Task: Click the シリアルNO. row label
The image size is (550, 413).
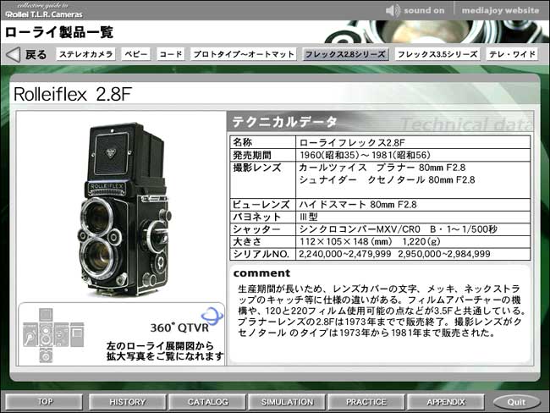Action: [x=261, y=254]
